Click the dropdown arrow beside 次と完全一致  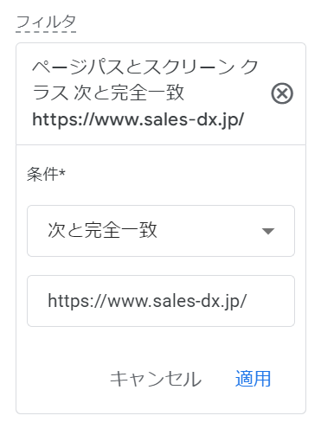(x=268, y=231)
